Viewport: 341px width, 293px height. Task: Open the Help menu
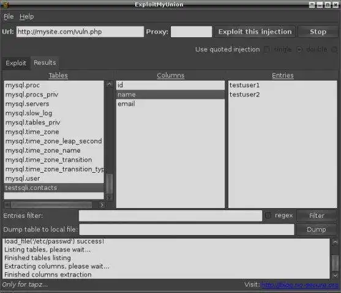pyautogui.click(x=27, y=16)
